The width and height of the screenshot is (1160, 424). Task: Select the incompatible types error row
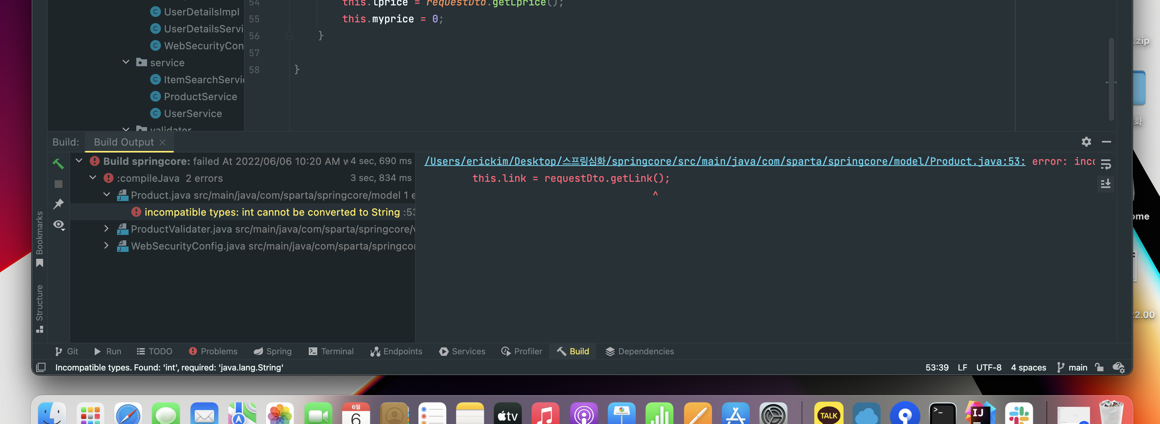tap(243, 212)
